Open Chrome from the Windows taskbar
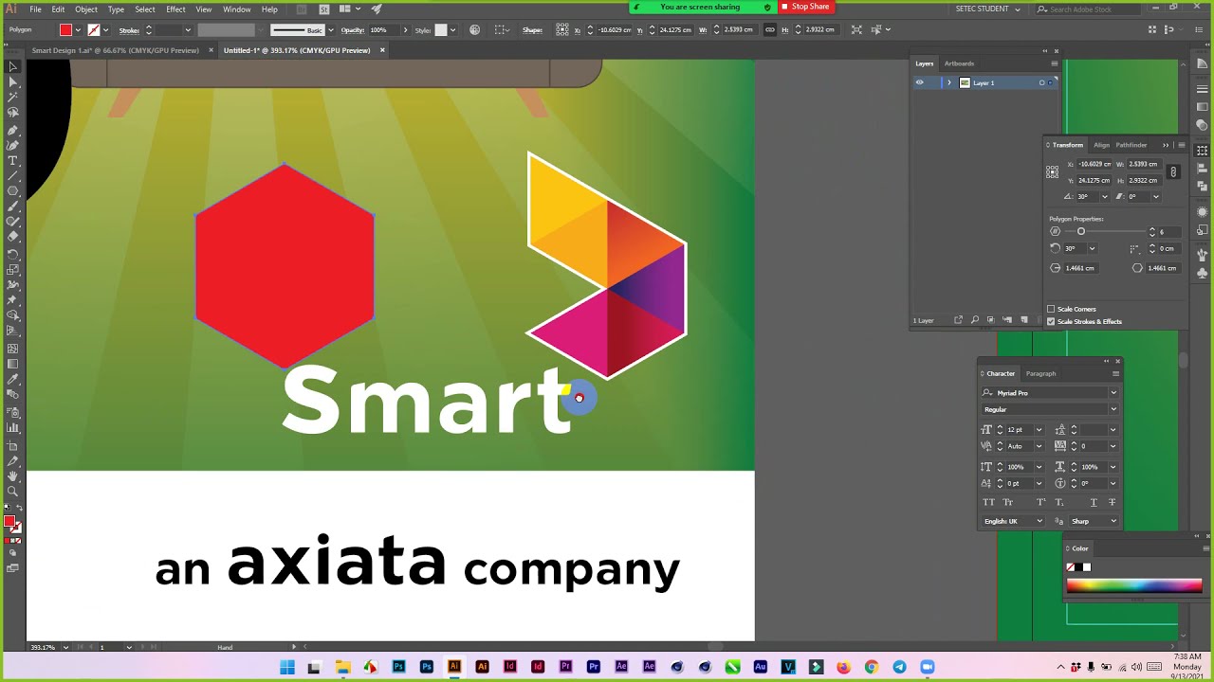Screen dimensions: 1214x682 (x=872, y=667)
